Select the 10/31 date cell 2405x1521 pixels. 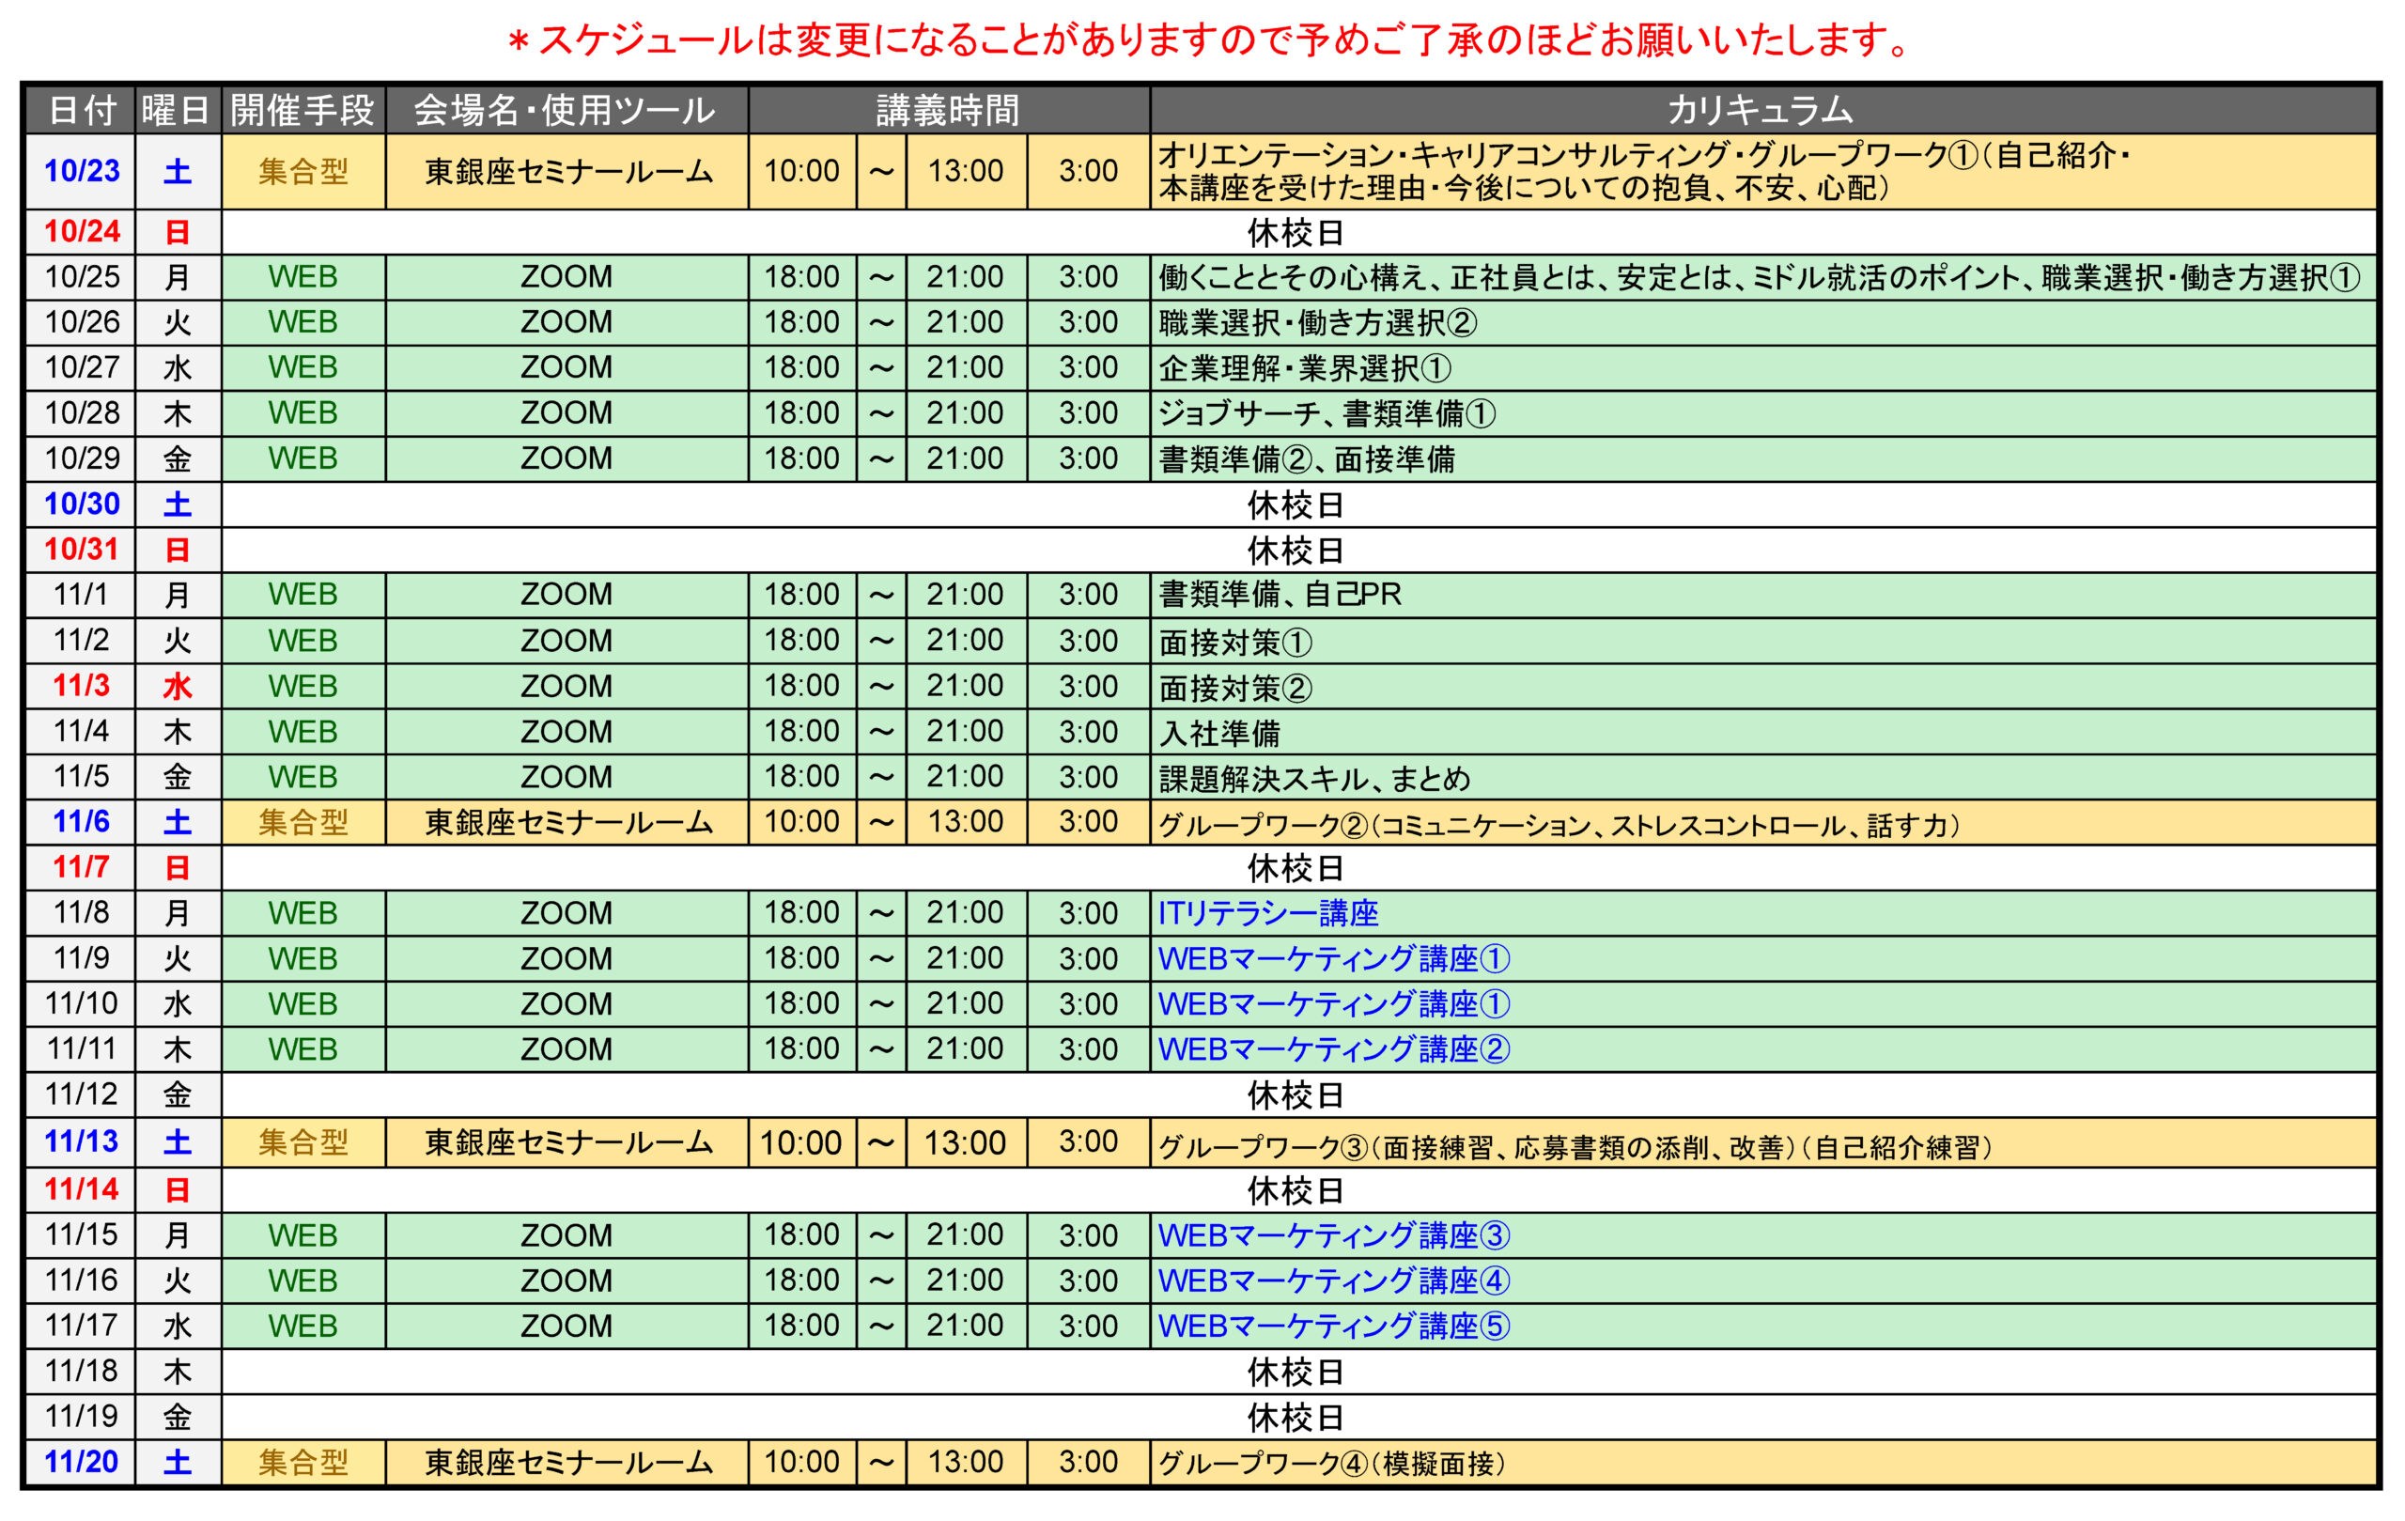click(81, 550)
